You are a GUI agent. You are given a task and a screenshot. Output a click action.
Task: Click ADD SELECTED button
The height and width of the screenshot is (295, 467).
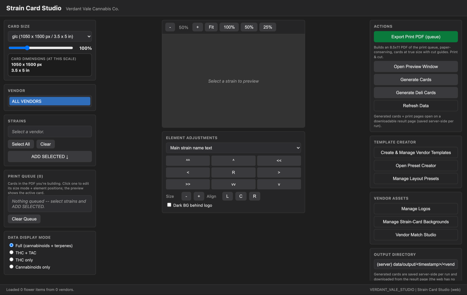(50, 156)
